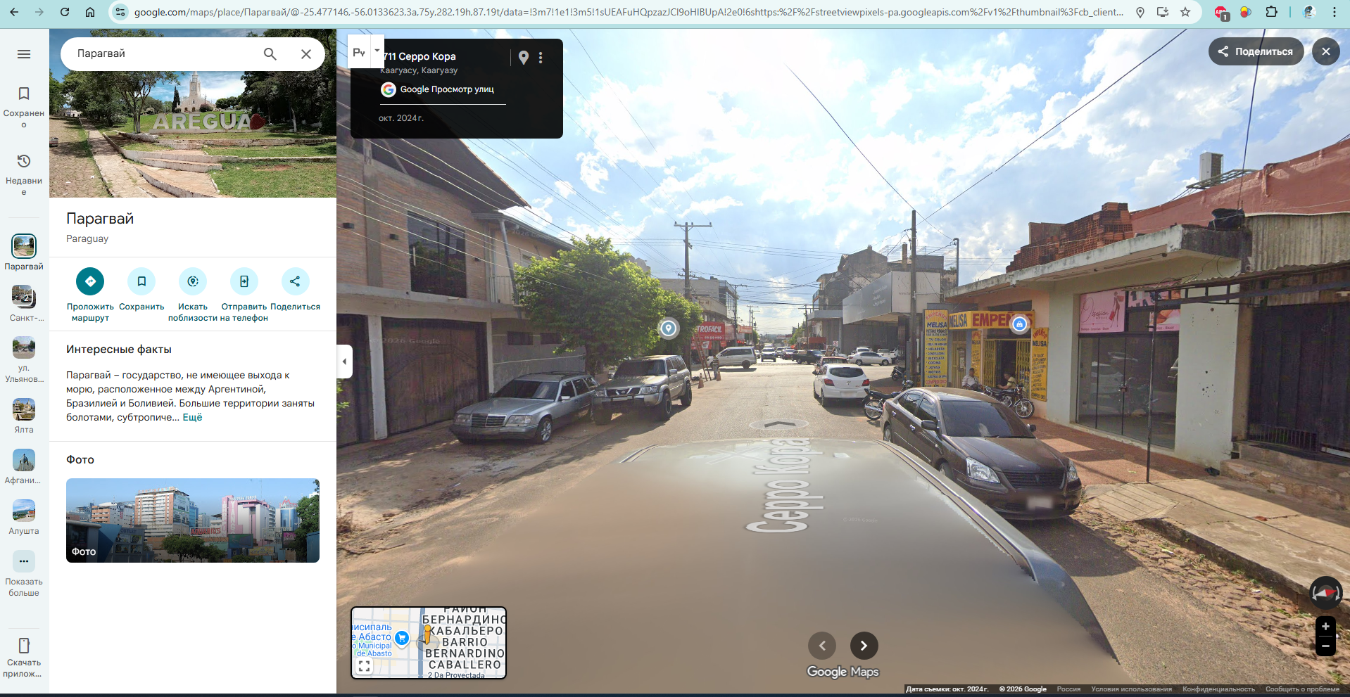Go back in browser history
Image resolution: width=1350 pixels, height=697 pixels.
[x=14, y=12]
